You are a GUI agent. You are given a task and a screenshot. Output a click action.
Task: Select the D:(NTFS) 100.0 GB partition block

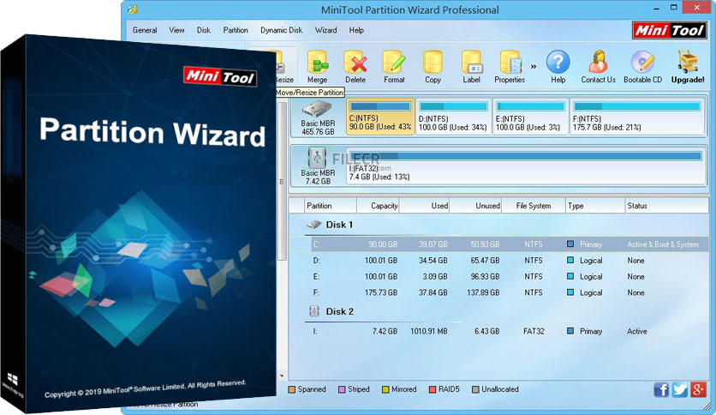click(453, 117)
